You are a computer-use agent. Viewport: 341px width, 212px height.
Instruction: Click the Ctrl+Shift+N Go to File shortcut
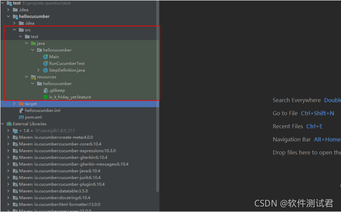[318, 113]
